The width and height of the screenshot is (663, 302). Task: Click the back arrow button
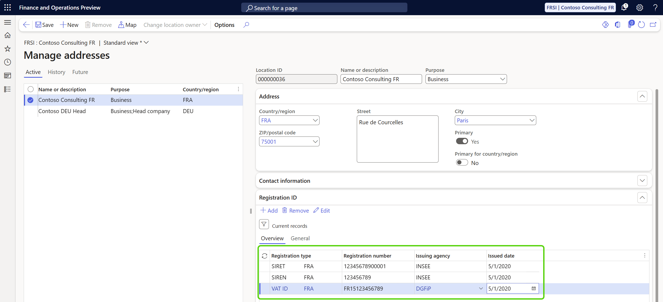[x=26, y=25]
